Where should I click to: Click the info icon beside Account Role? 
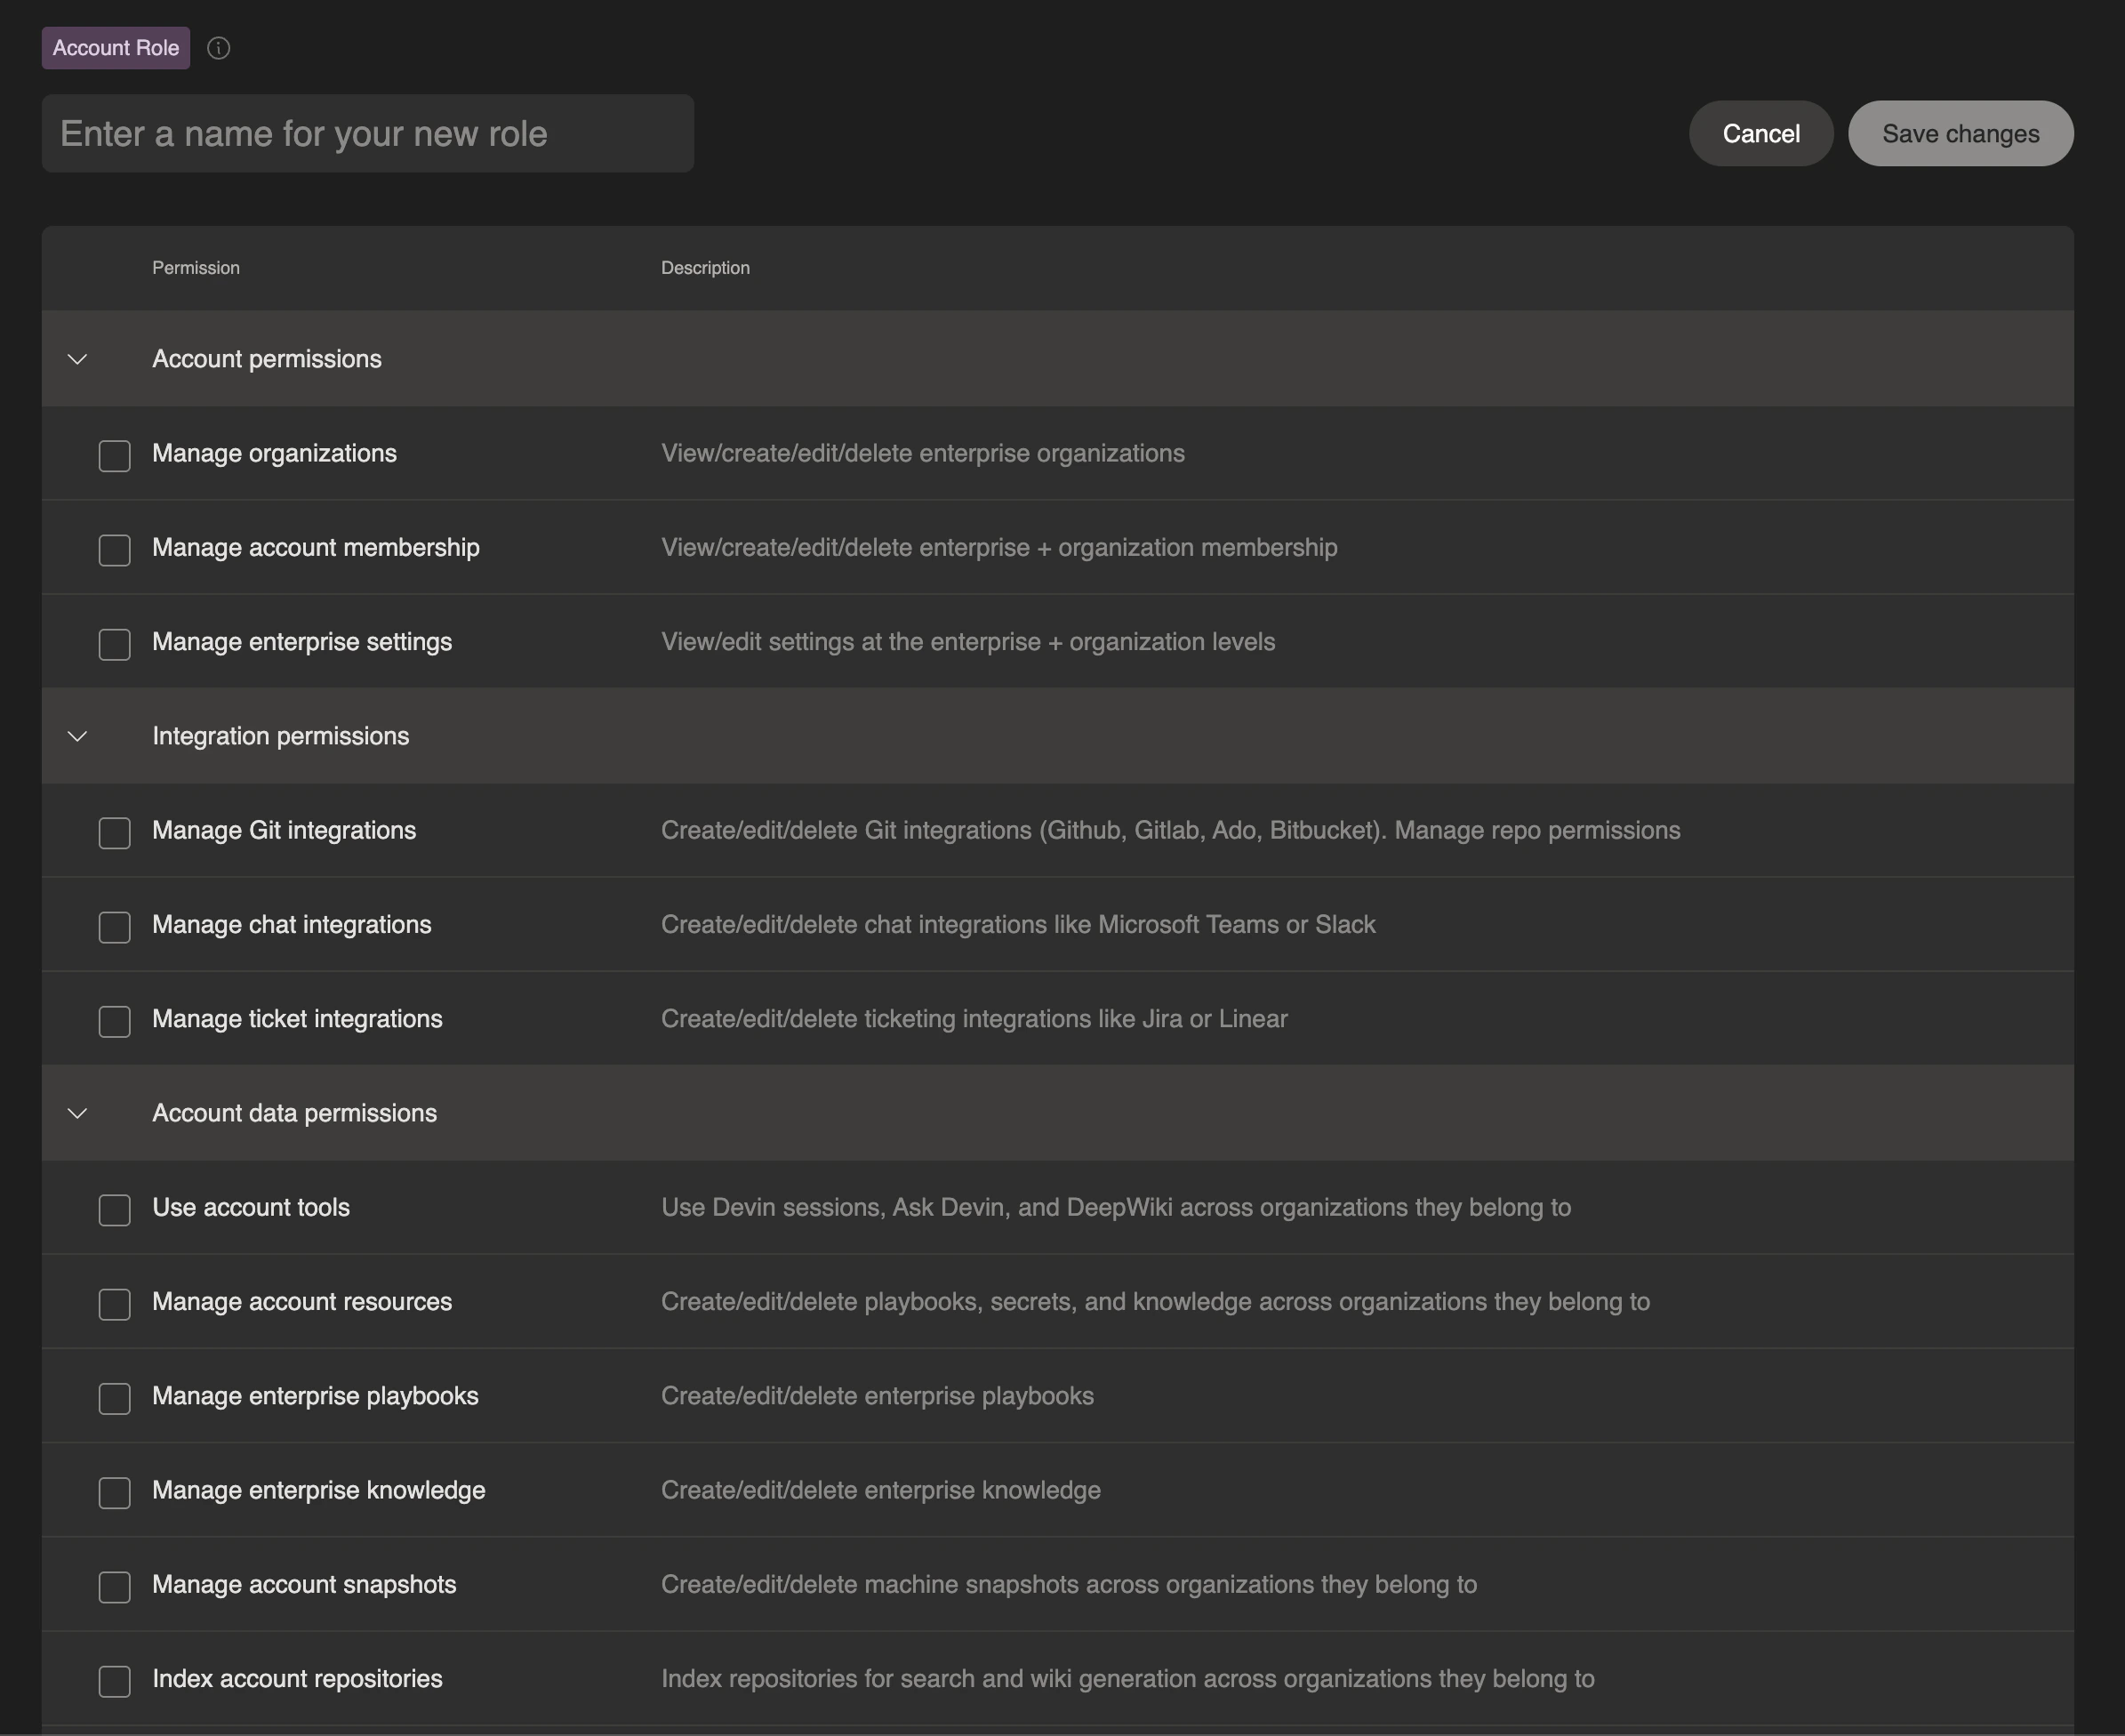(x=218, y=48)
